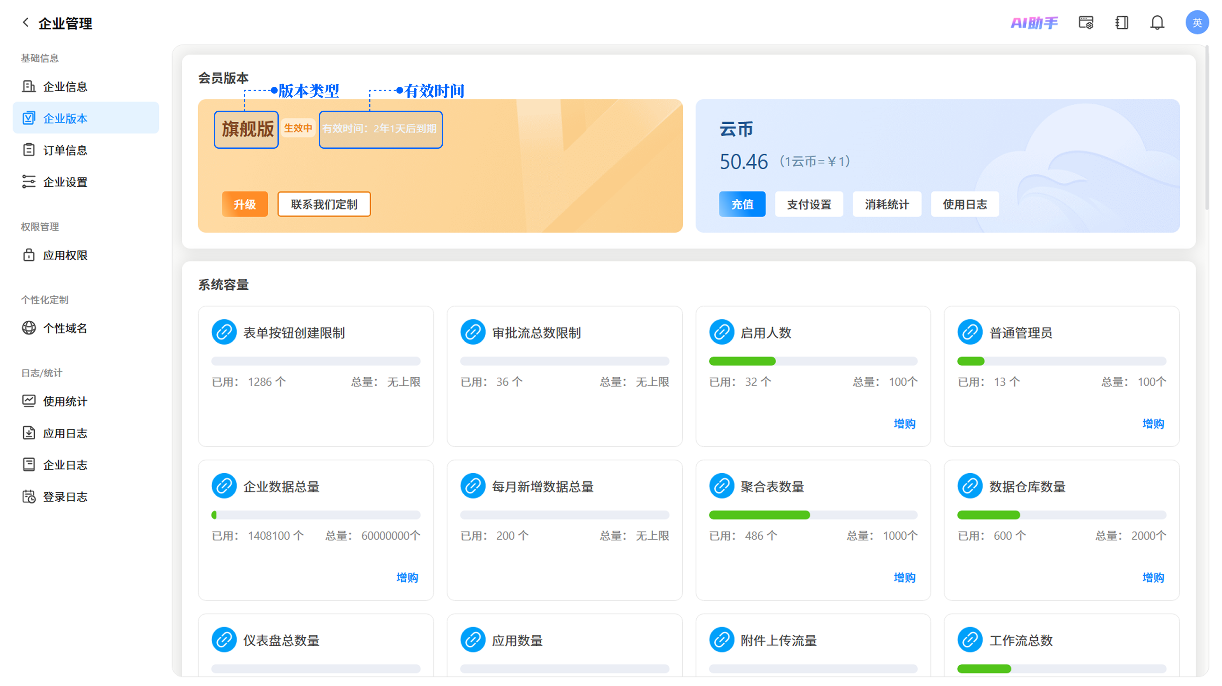Open the notifications bell
The width and height of the screenshot is (1222, 686).
[1157, 22]
